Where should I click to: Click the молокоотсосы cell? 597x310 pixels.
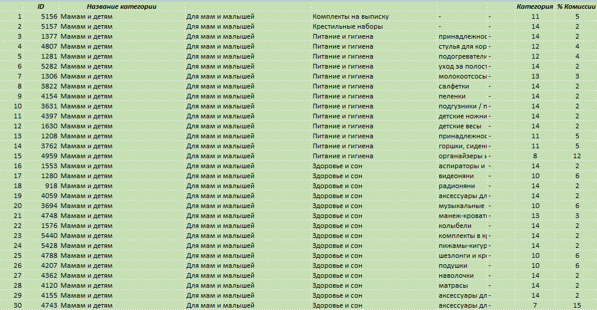pyautogui.click(x=462, y=76)
